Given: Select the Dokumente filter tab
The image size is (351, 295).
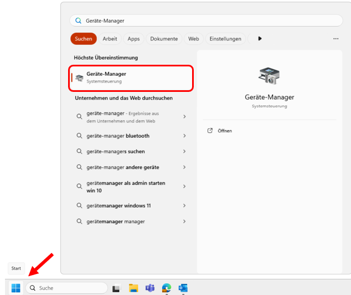Looking at the screenshot, I should pos(164,39).
